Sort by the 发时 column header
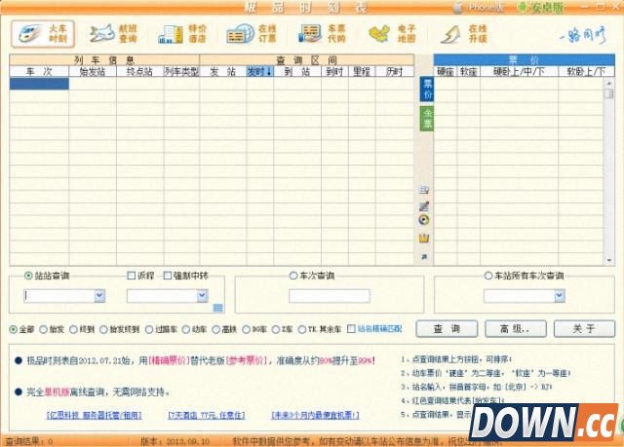 point(259,71)
